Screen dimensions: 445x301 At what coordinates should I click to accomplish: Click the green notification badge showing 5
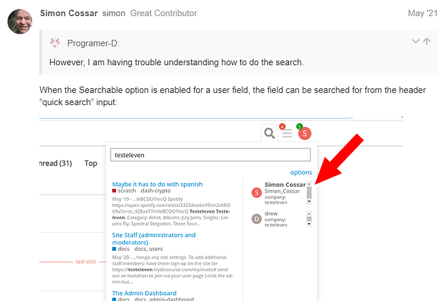(x=299, y=126)
